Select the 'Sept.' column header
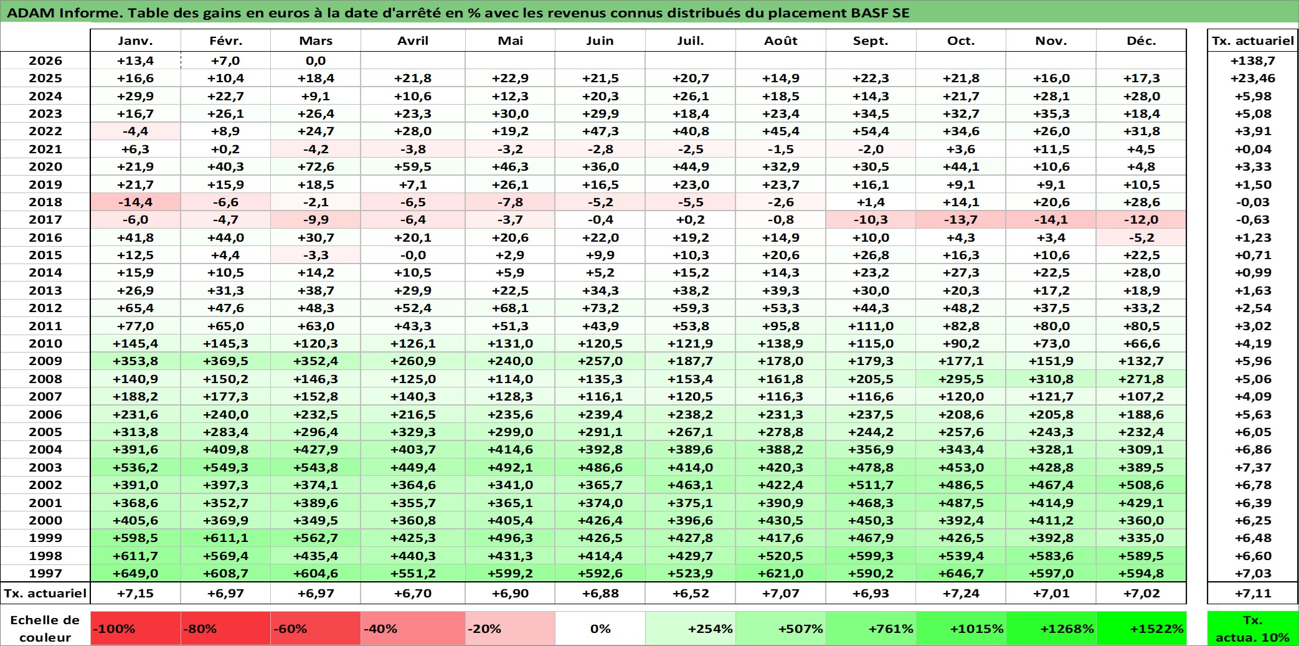Image resolution: width=1299 pixels, height=646 pixels. click(871, 40)
